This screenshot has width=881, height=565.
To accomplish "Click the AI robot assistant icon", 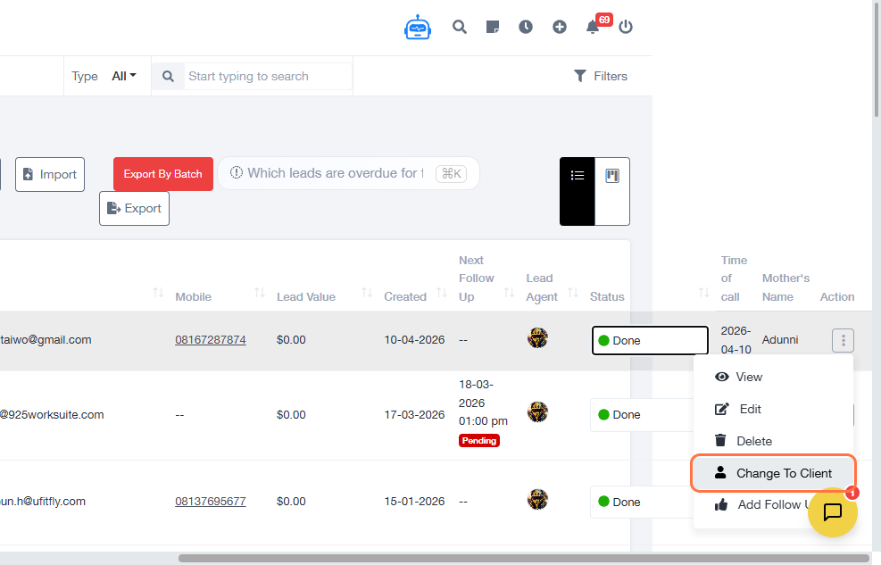I will pyautogui.click(x=417, y=28).
